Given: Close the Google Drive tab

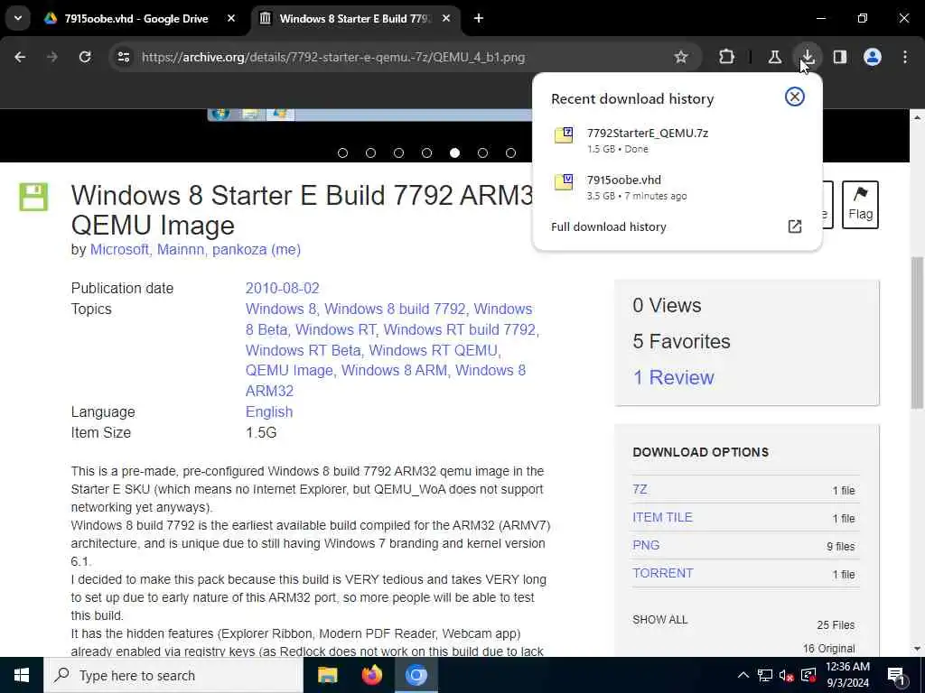Looking at the screenshot, I should 231,18.
